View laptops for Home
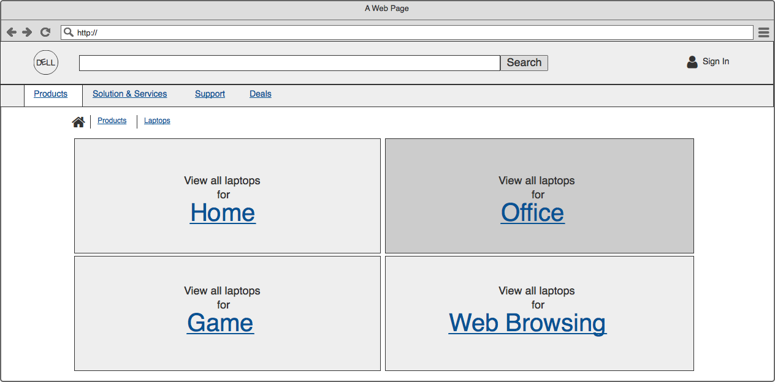This screenshot has width=775, height=382. (223, 213)
